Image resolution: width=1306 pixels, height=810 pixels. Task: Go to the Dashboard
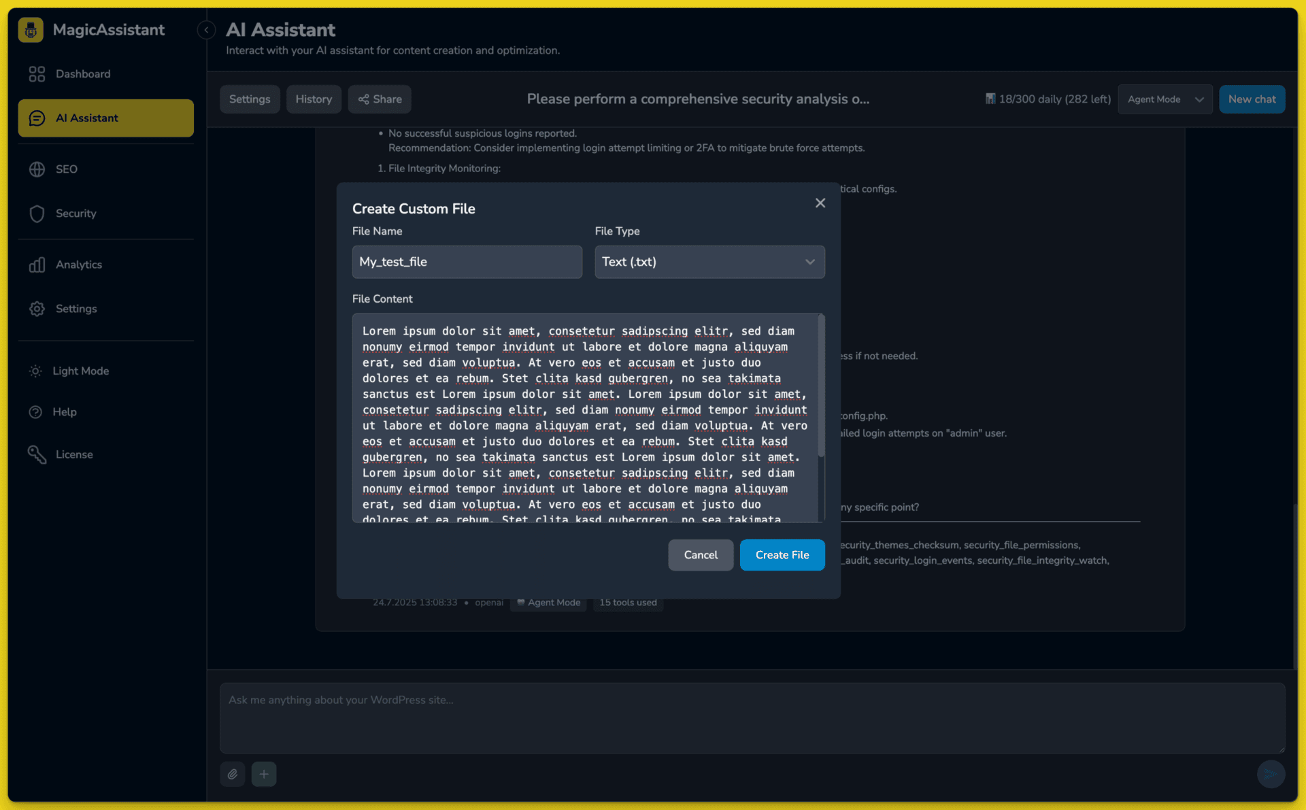[83, 73]
